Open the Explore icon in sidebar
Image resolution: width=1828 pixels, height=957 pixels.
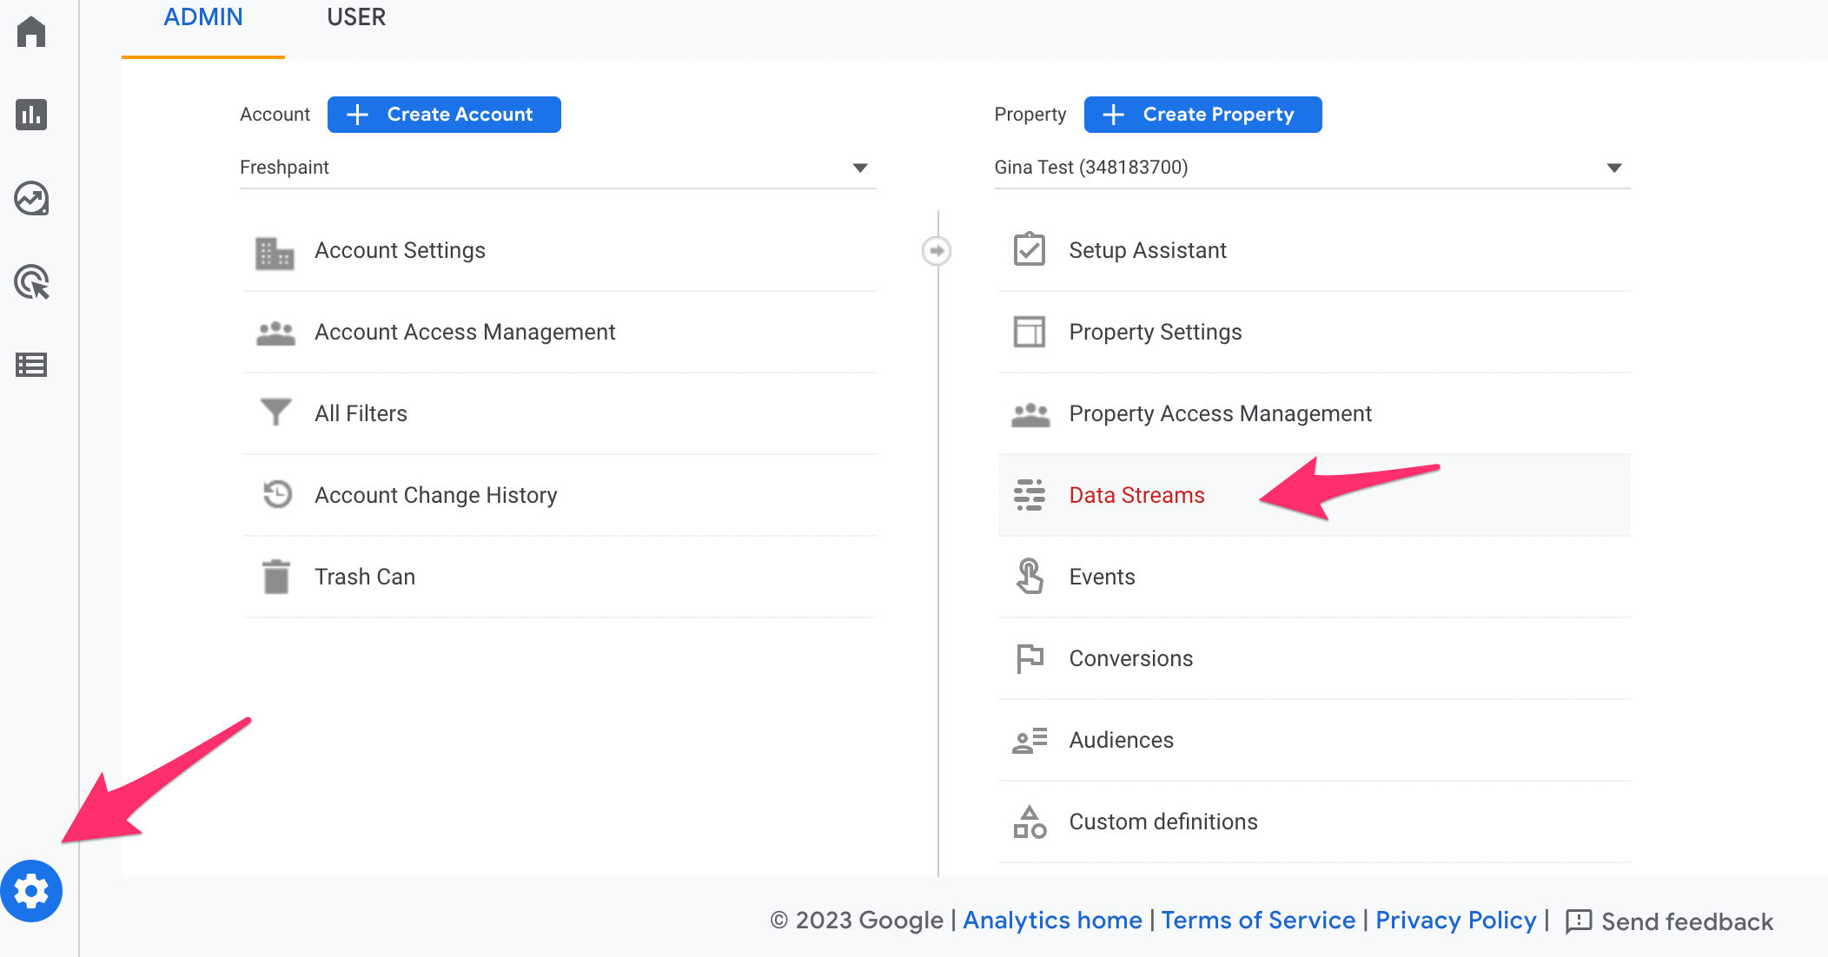[x=31, y=198]
